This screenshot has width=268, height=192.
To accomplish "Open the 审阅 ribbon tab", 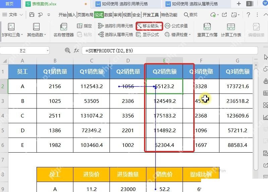I will 118,15.
